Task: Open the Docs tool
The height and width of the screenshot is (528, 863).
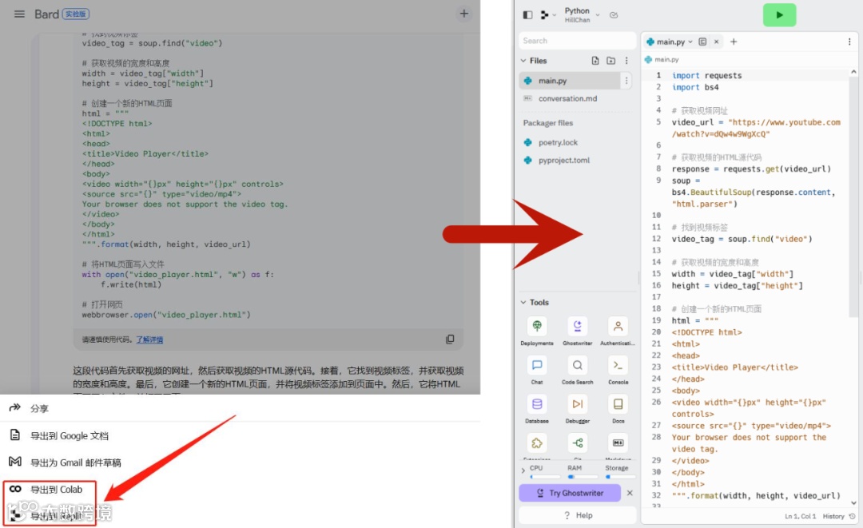Action: click(x=618, y=409)
